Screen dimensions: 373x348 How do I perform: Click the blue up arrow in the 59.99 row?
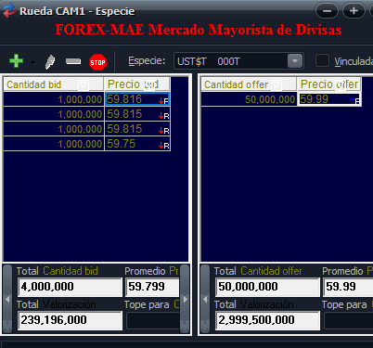tap(353, 100)
